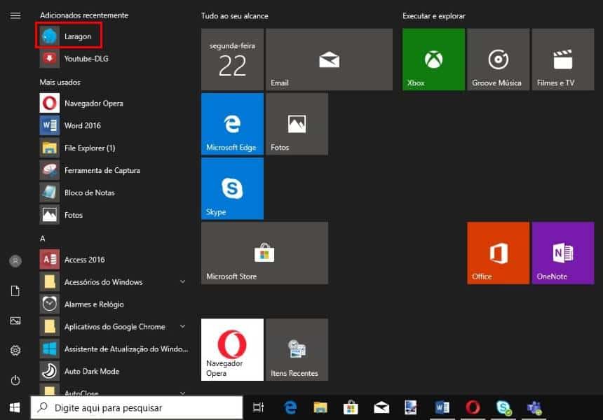Switch to Opera on the taskbar

pyautogui.click(x=473, y=407)
